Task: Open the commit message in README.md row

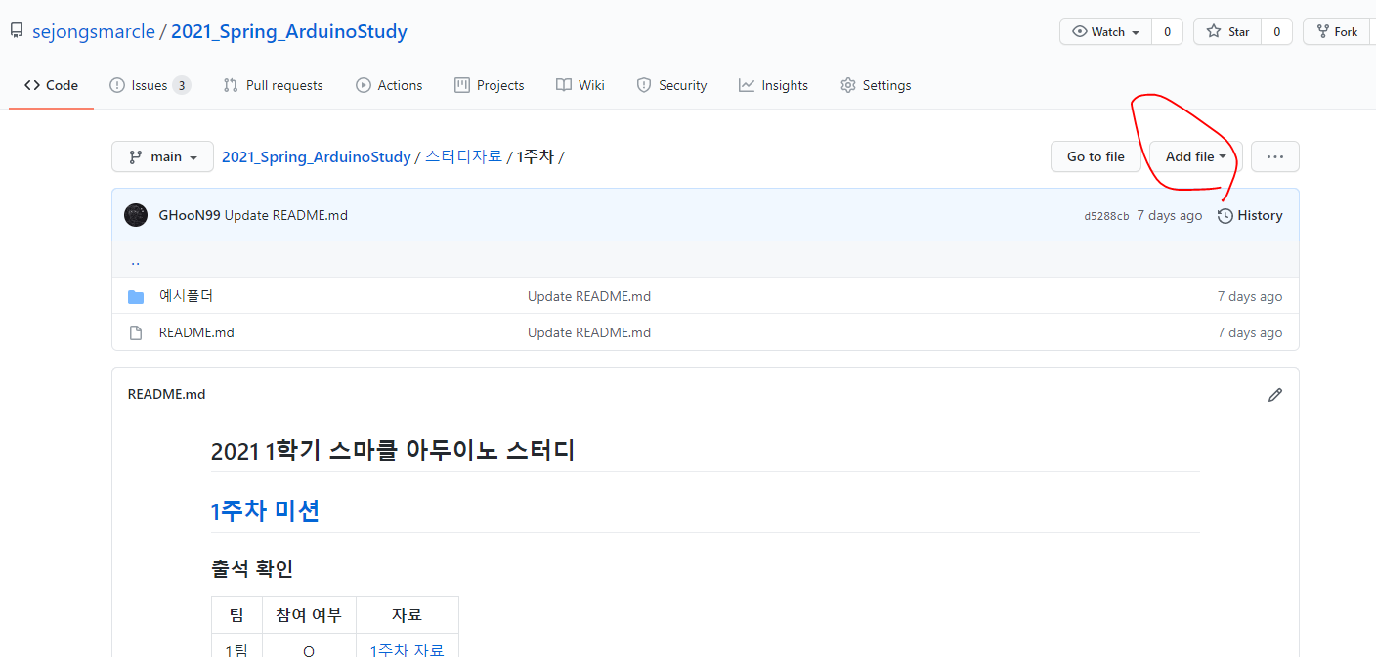Action: coord(589,332)
